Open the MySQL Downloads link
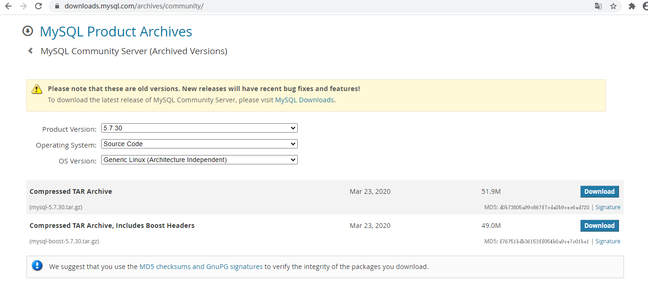Screen dimensions: 648x283 (304, 100)
